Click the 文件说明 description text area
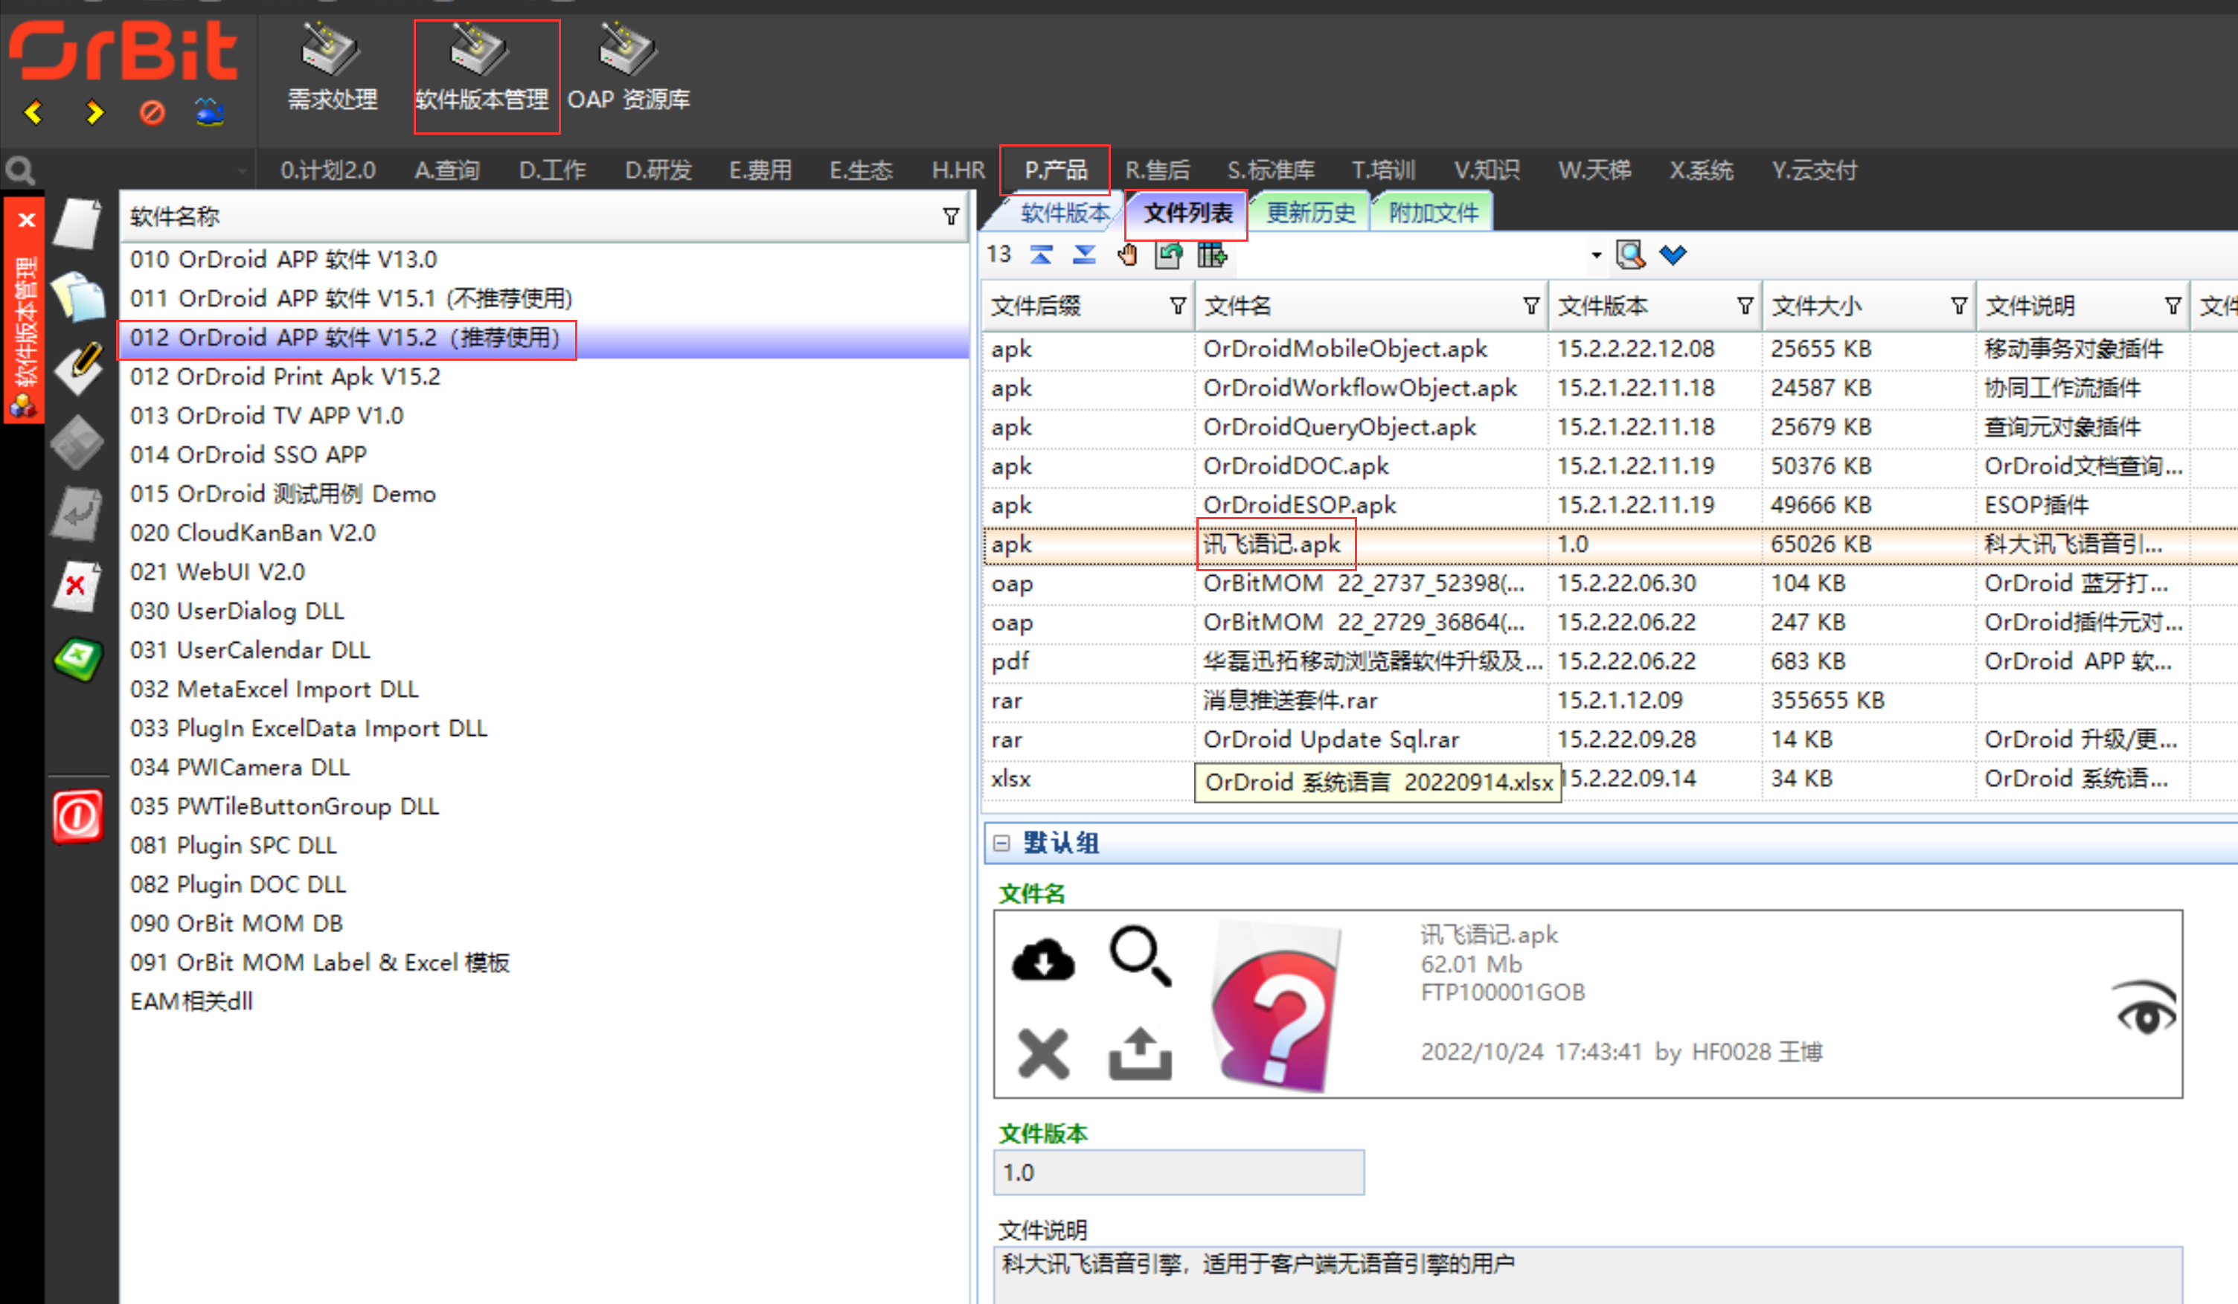2238x1304 pixels. click(x=1588, y=1275)
